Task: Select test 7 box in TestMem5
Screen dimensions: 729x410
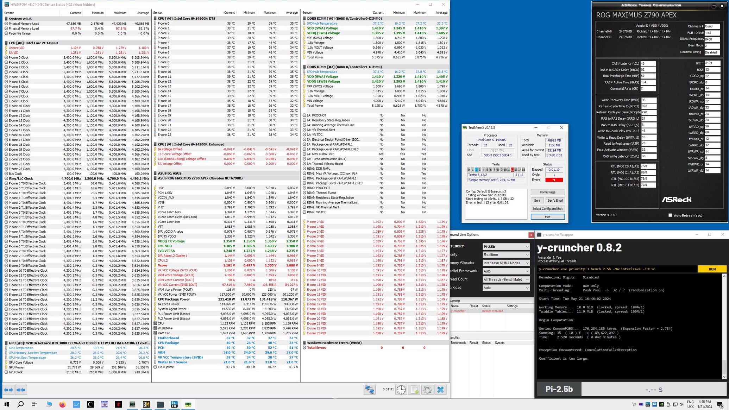Action: pos(494,170)
